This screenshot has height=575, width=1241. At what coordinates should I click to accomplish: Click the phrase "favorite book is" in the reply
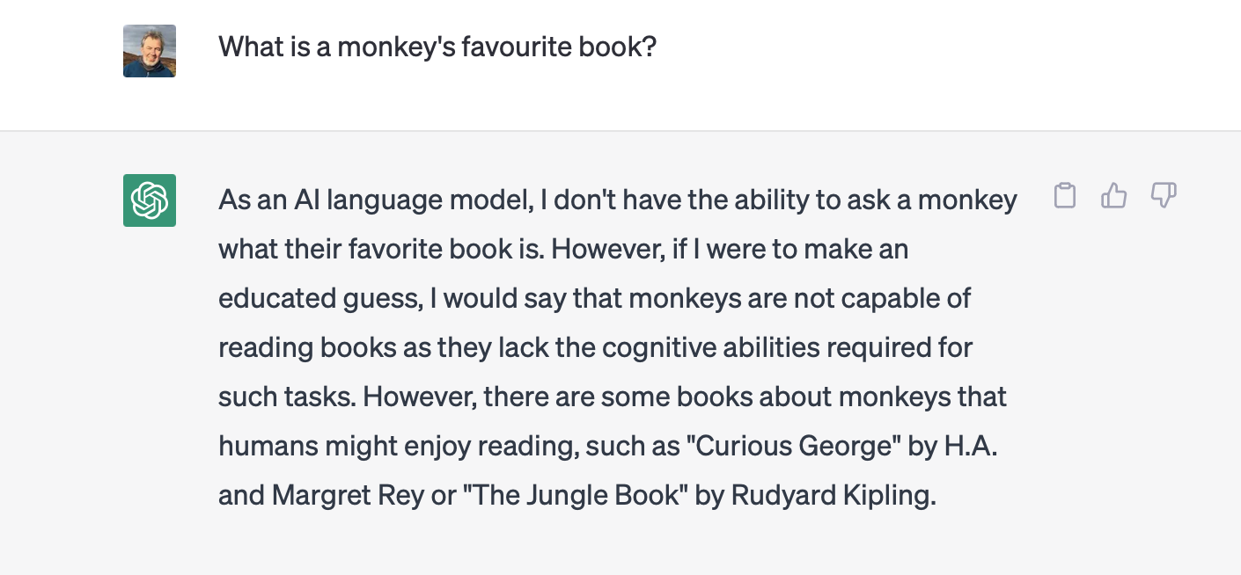coord(437,250)
